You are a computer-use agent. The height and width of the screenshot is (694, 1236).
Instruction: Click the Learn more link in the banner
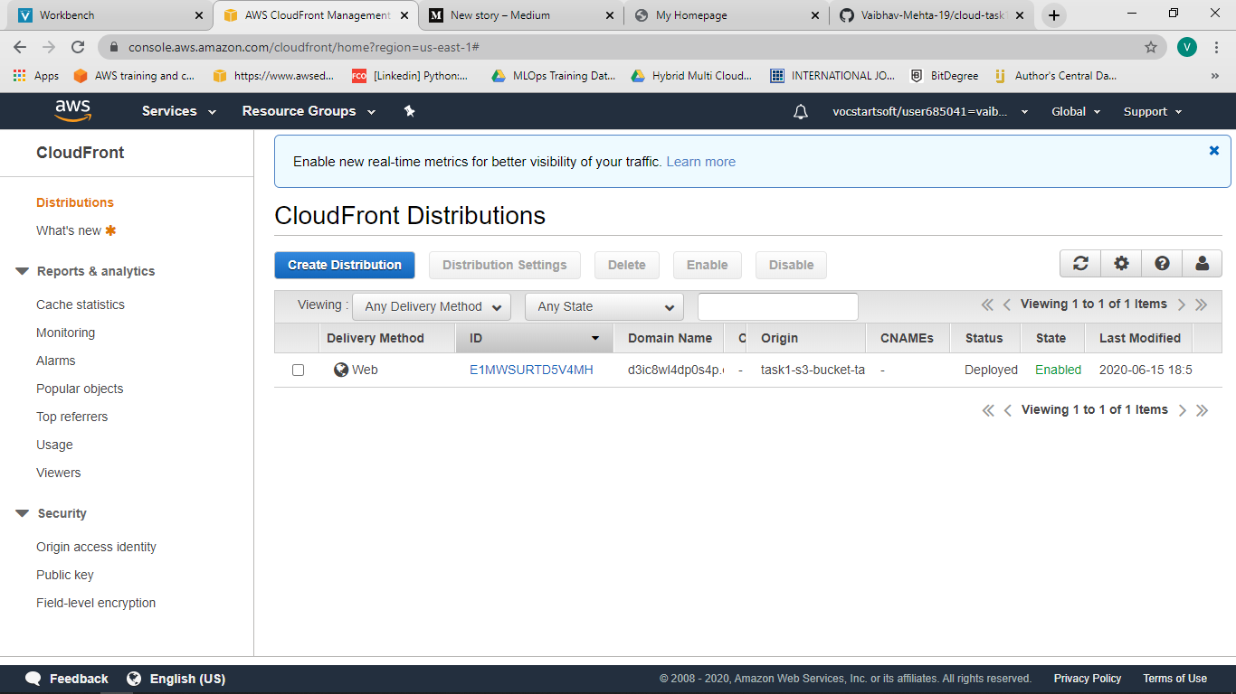pyautogui.click(x=700, y=161)
